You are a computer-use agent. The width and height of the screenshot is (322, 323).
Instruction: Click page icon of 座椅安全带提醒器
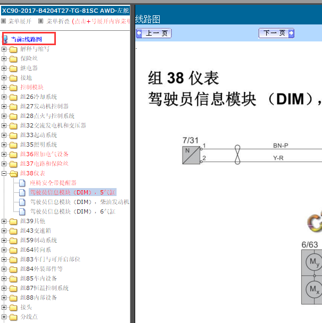(22, 183)
